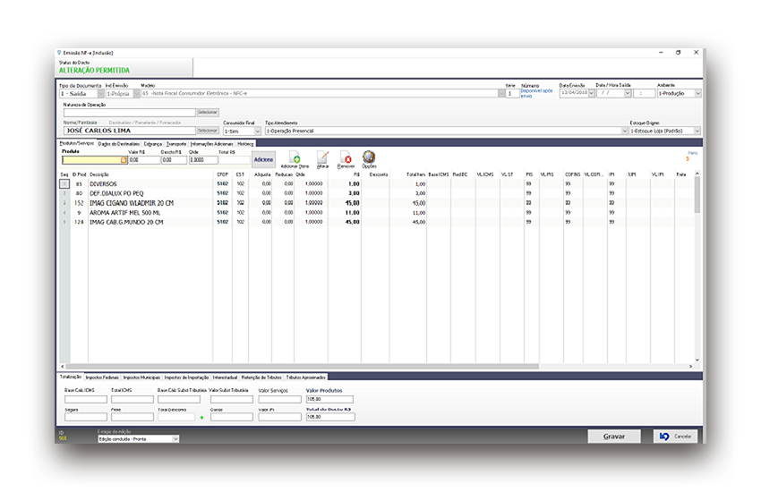Viewport: 761px width, 492px height.
Task: Click the Remover item icon
Action: 346,157
